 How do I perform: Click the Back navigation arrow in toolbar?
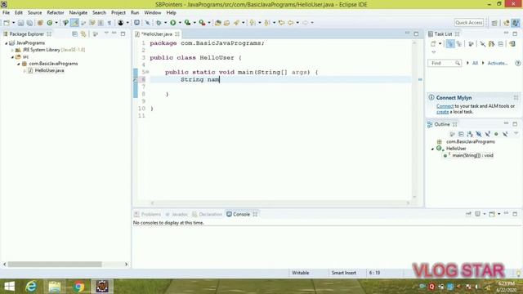tap(291, 23)
